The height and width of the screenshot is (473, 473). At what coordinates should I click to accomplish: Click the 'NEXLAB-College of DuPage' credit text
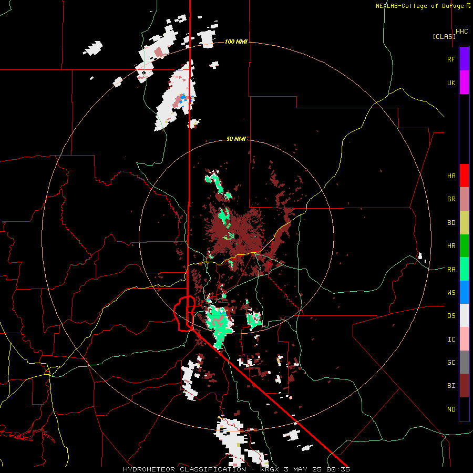(420, 6)
